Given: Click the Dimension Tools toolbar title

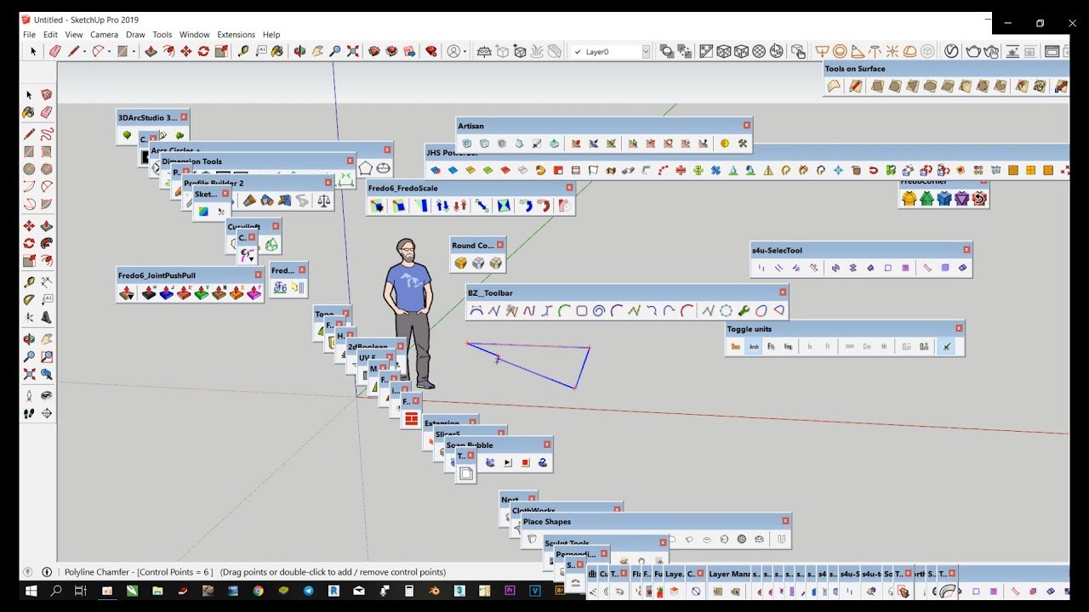Looking at the screenshot, I should point(192,161).
